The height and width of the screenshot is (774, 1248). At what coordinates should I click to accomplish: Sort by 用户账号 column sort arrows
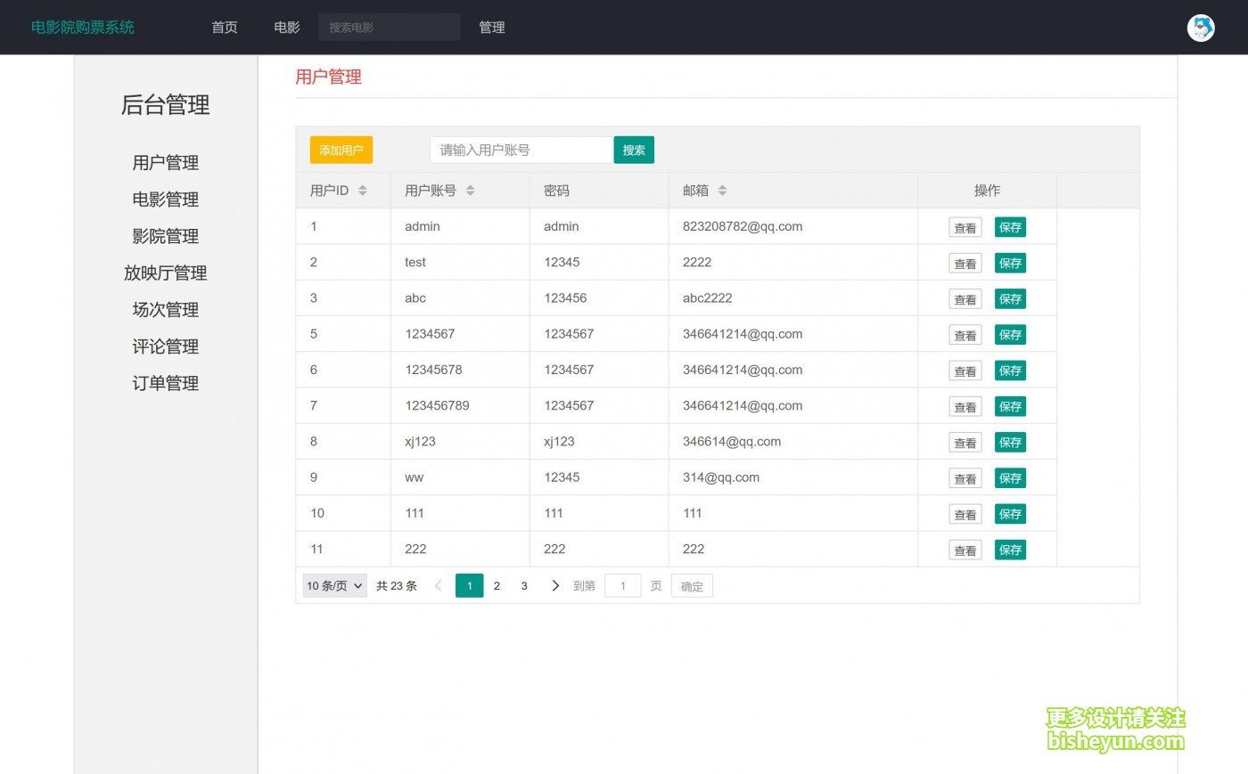470,191
